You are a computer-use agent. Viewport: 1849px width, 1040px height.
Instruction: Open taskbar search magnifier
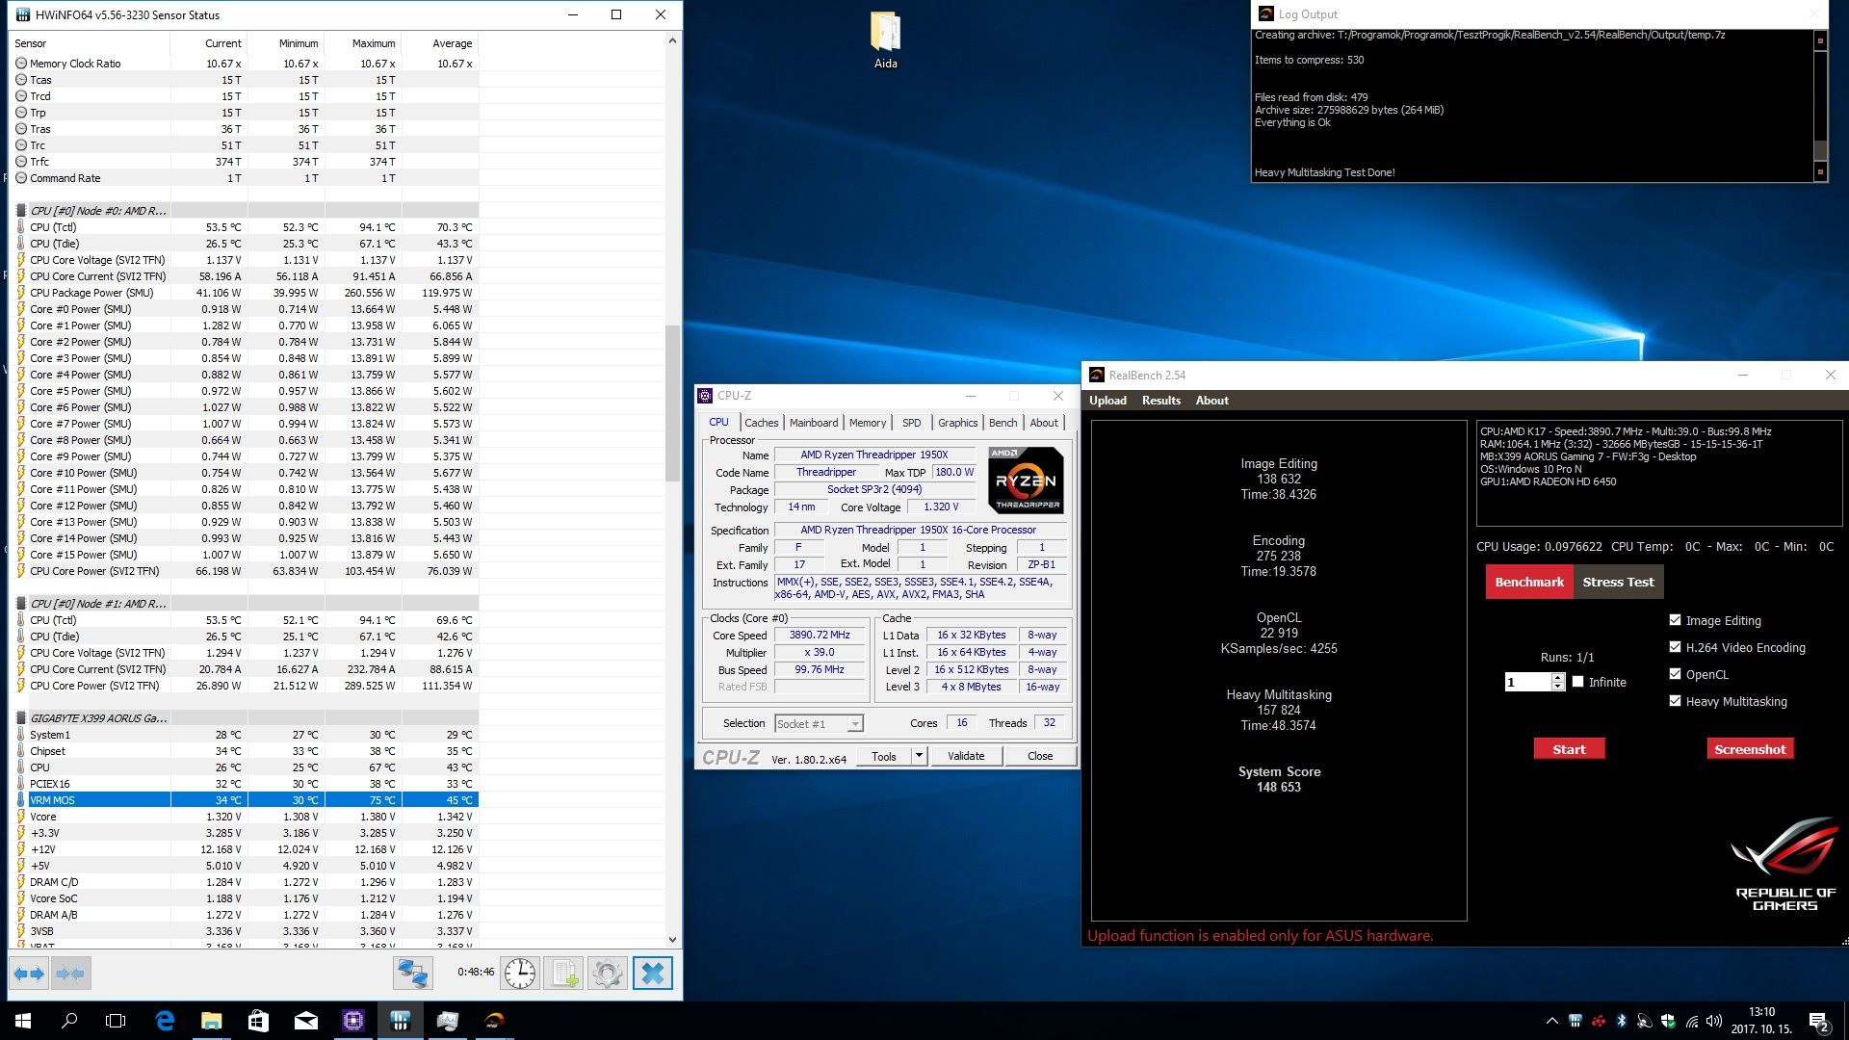click(x=69, y=1021)
